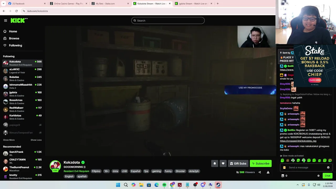
Task: Open chat settings gear
Action: [x=318, y=176]
